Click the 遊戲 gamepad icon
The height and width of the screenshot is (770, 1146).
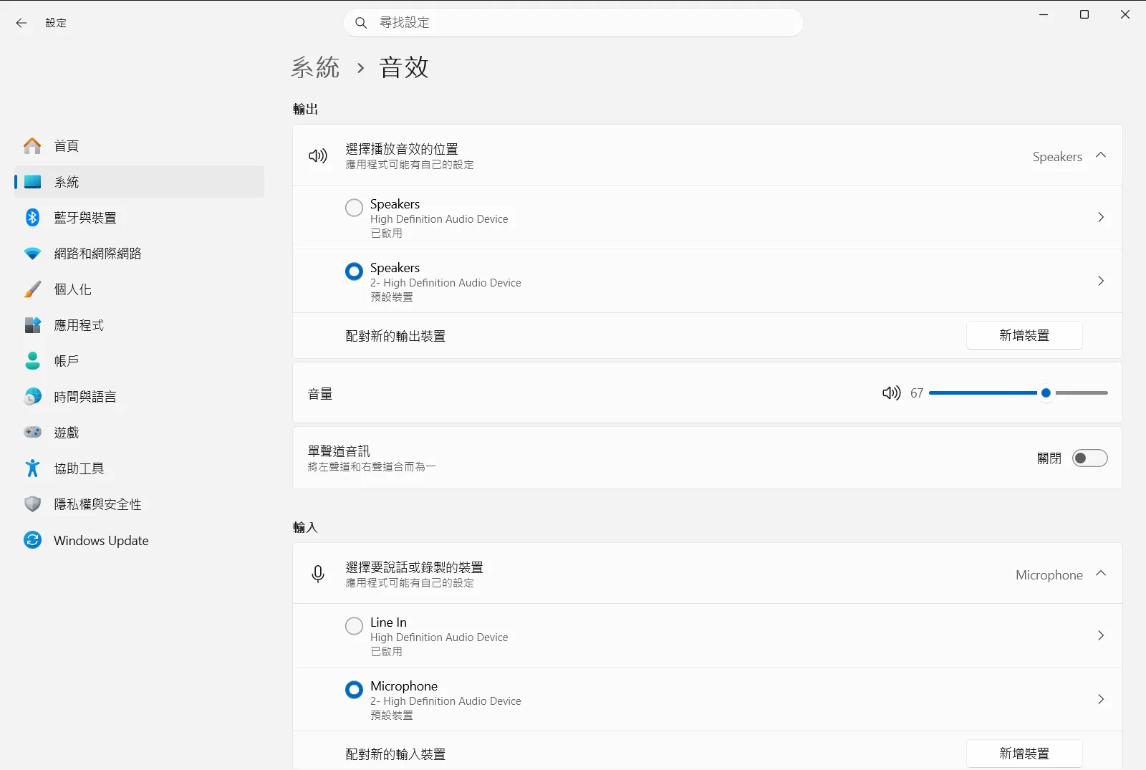click(x=32, y=433)
